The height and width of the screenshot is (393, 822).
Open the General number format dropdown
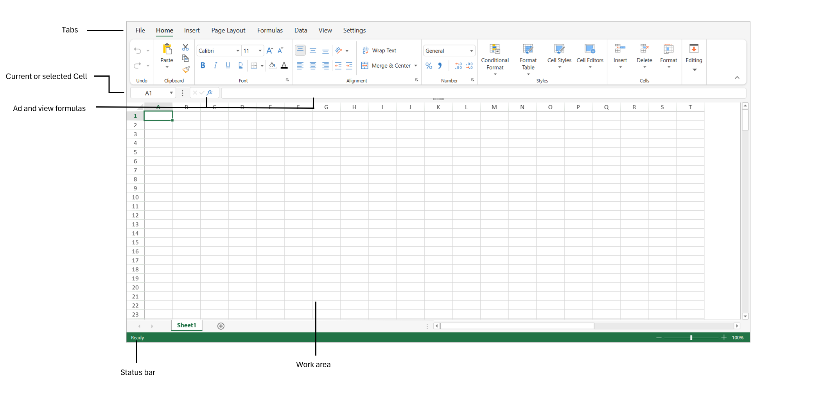pos(472,51)
